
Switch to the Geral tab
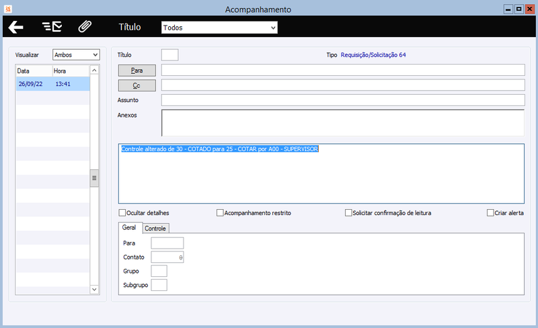(x=129, y=227)
